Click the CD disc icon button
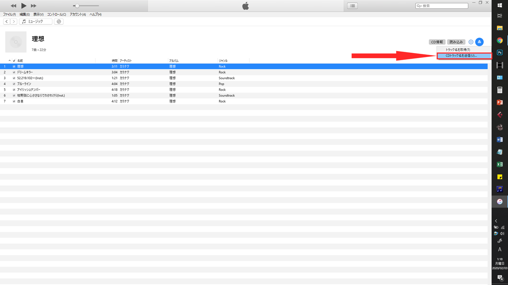 59,21
